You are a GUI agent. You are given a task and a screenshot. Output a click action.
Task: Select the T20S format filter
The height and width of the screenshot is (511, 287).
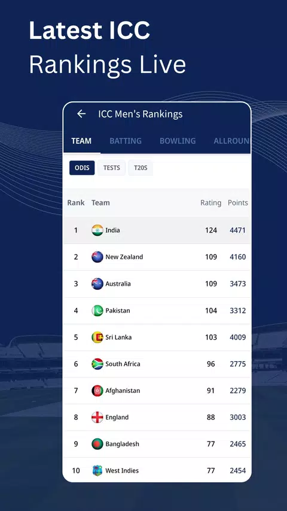(141, 168)
